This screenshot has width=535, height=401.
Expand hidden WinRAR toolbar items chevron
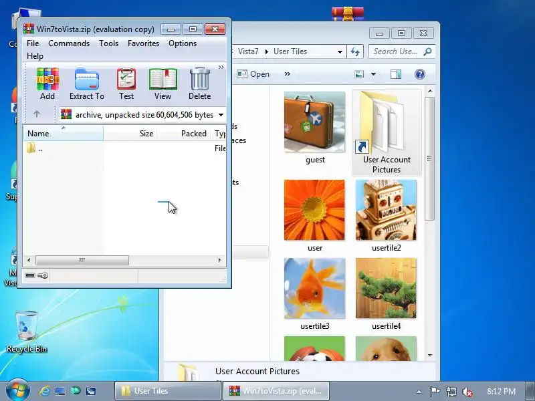click(x=221, y=68)
